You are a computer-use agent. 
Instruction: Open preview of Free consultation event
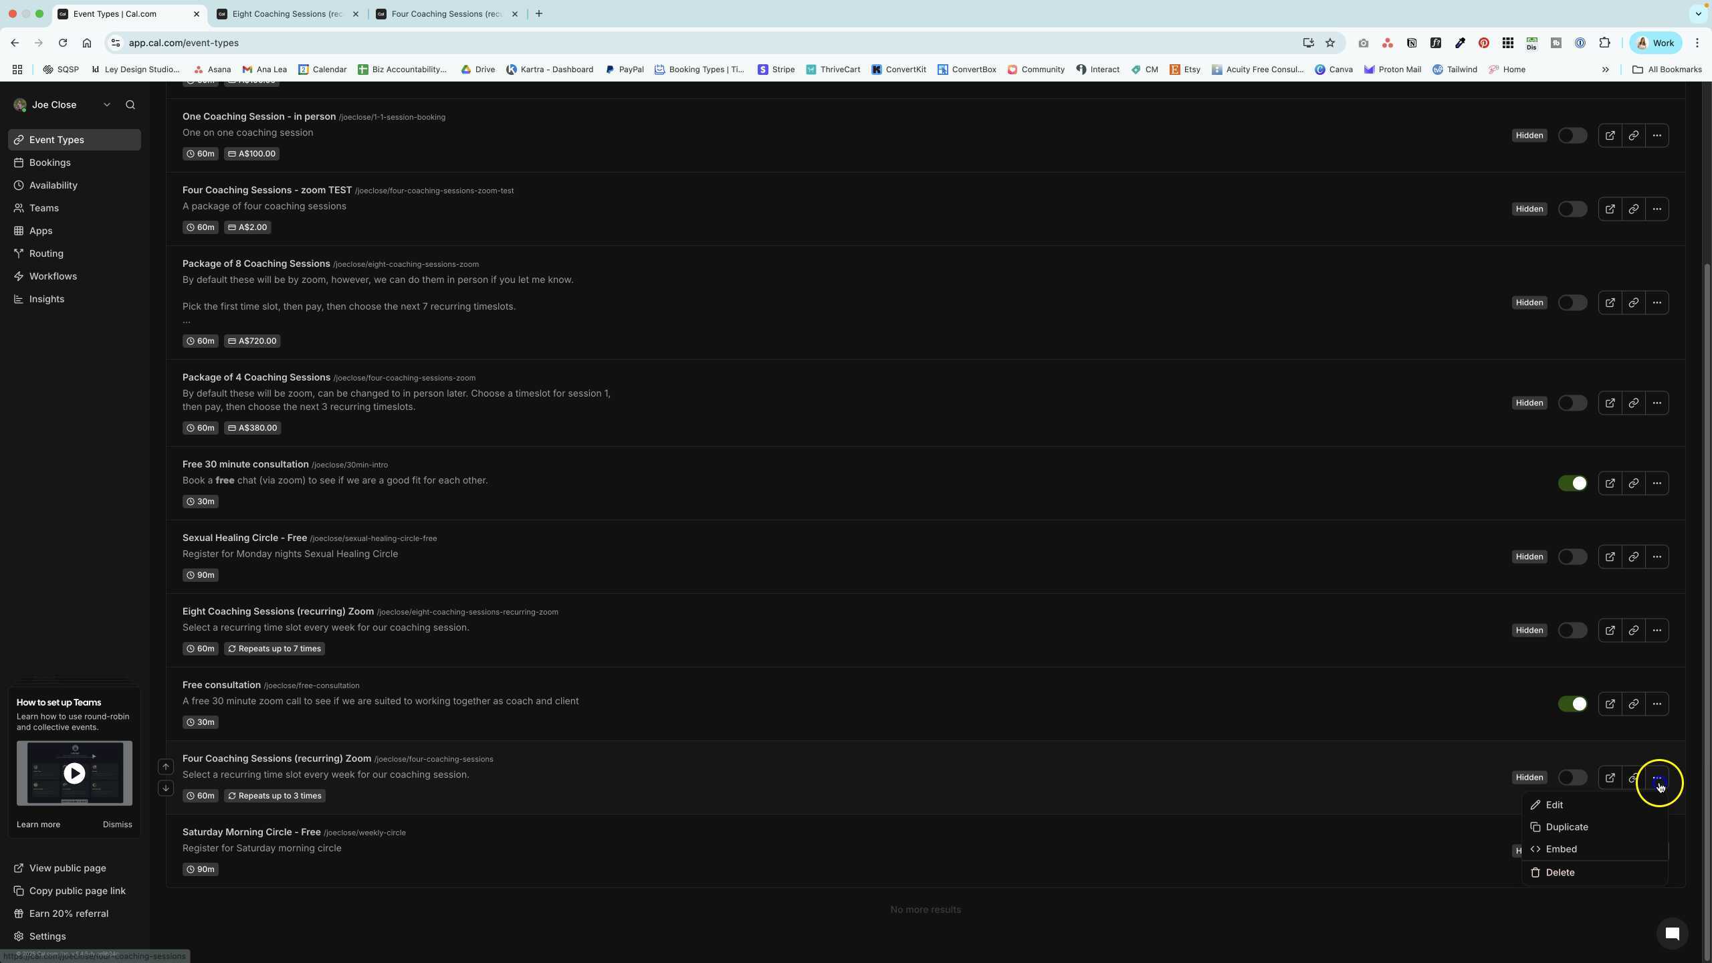1610,704
